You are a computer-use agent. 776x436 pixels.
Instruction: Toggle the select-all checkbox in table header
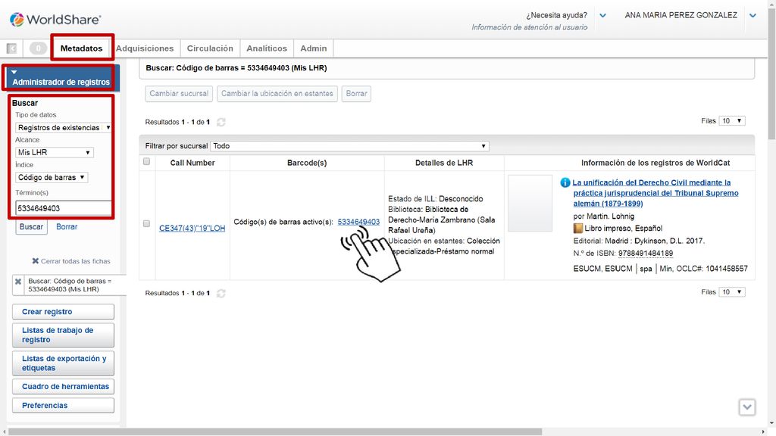(146, 162)
